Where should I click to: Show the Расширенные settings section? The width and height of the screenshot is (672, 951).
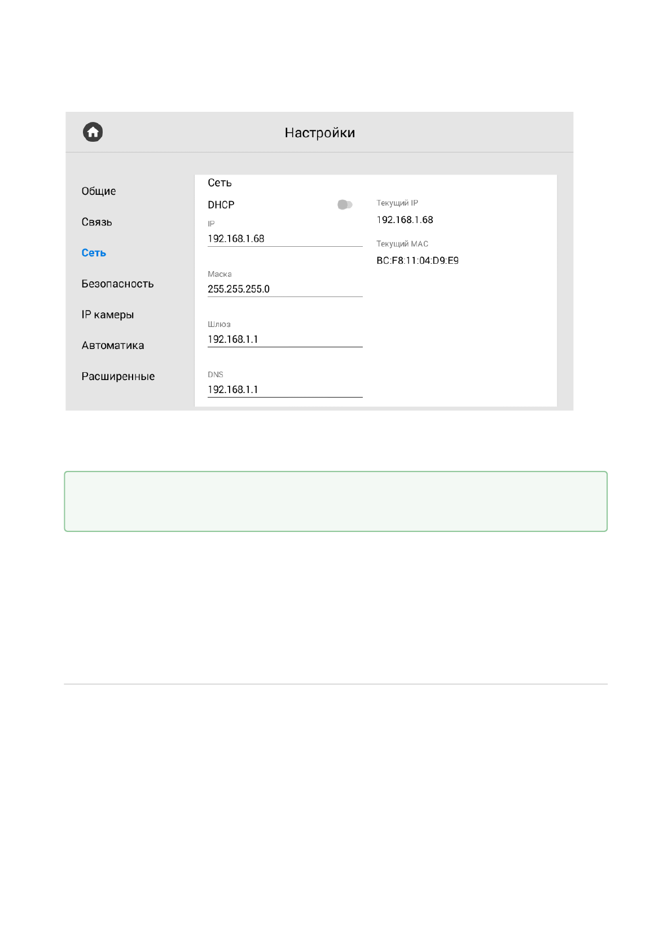118,377
